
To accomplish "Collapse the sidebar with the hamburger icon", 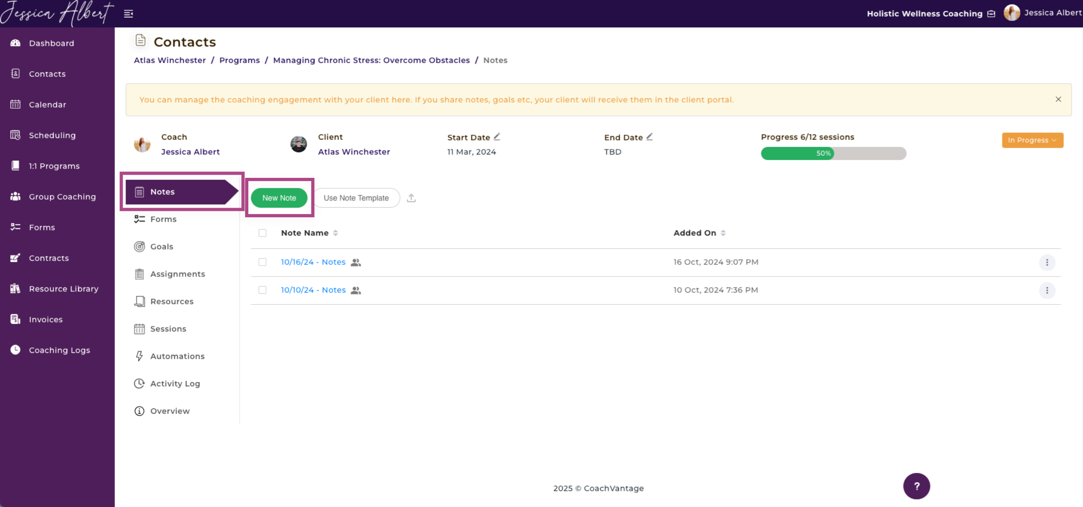I will (129, 14).
